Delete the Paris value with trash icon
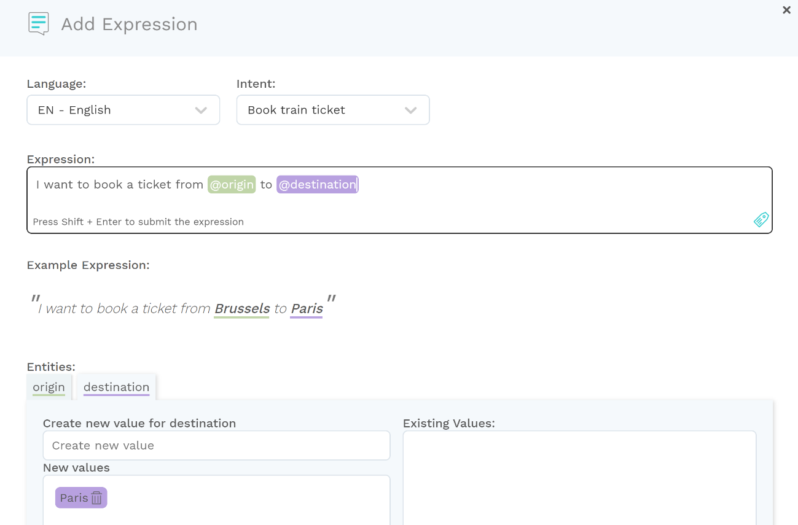The image size is (798, 525). click(96, 498)
